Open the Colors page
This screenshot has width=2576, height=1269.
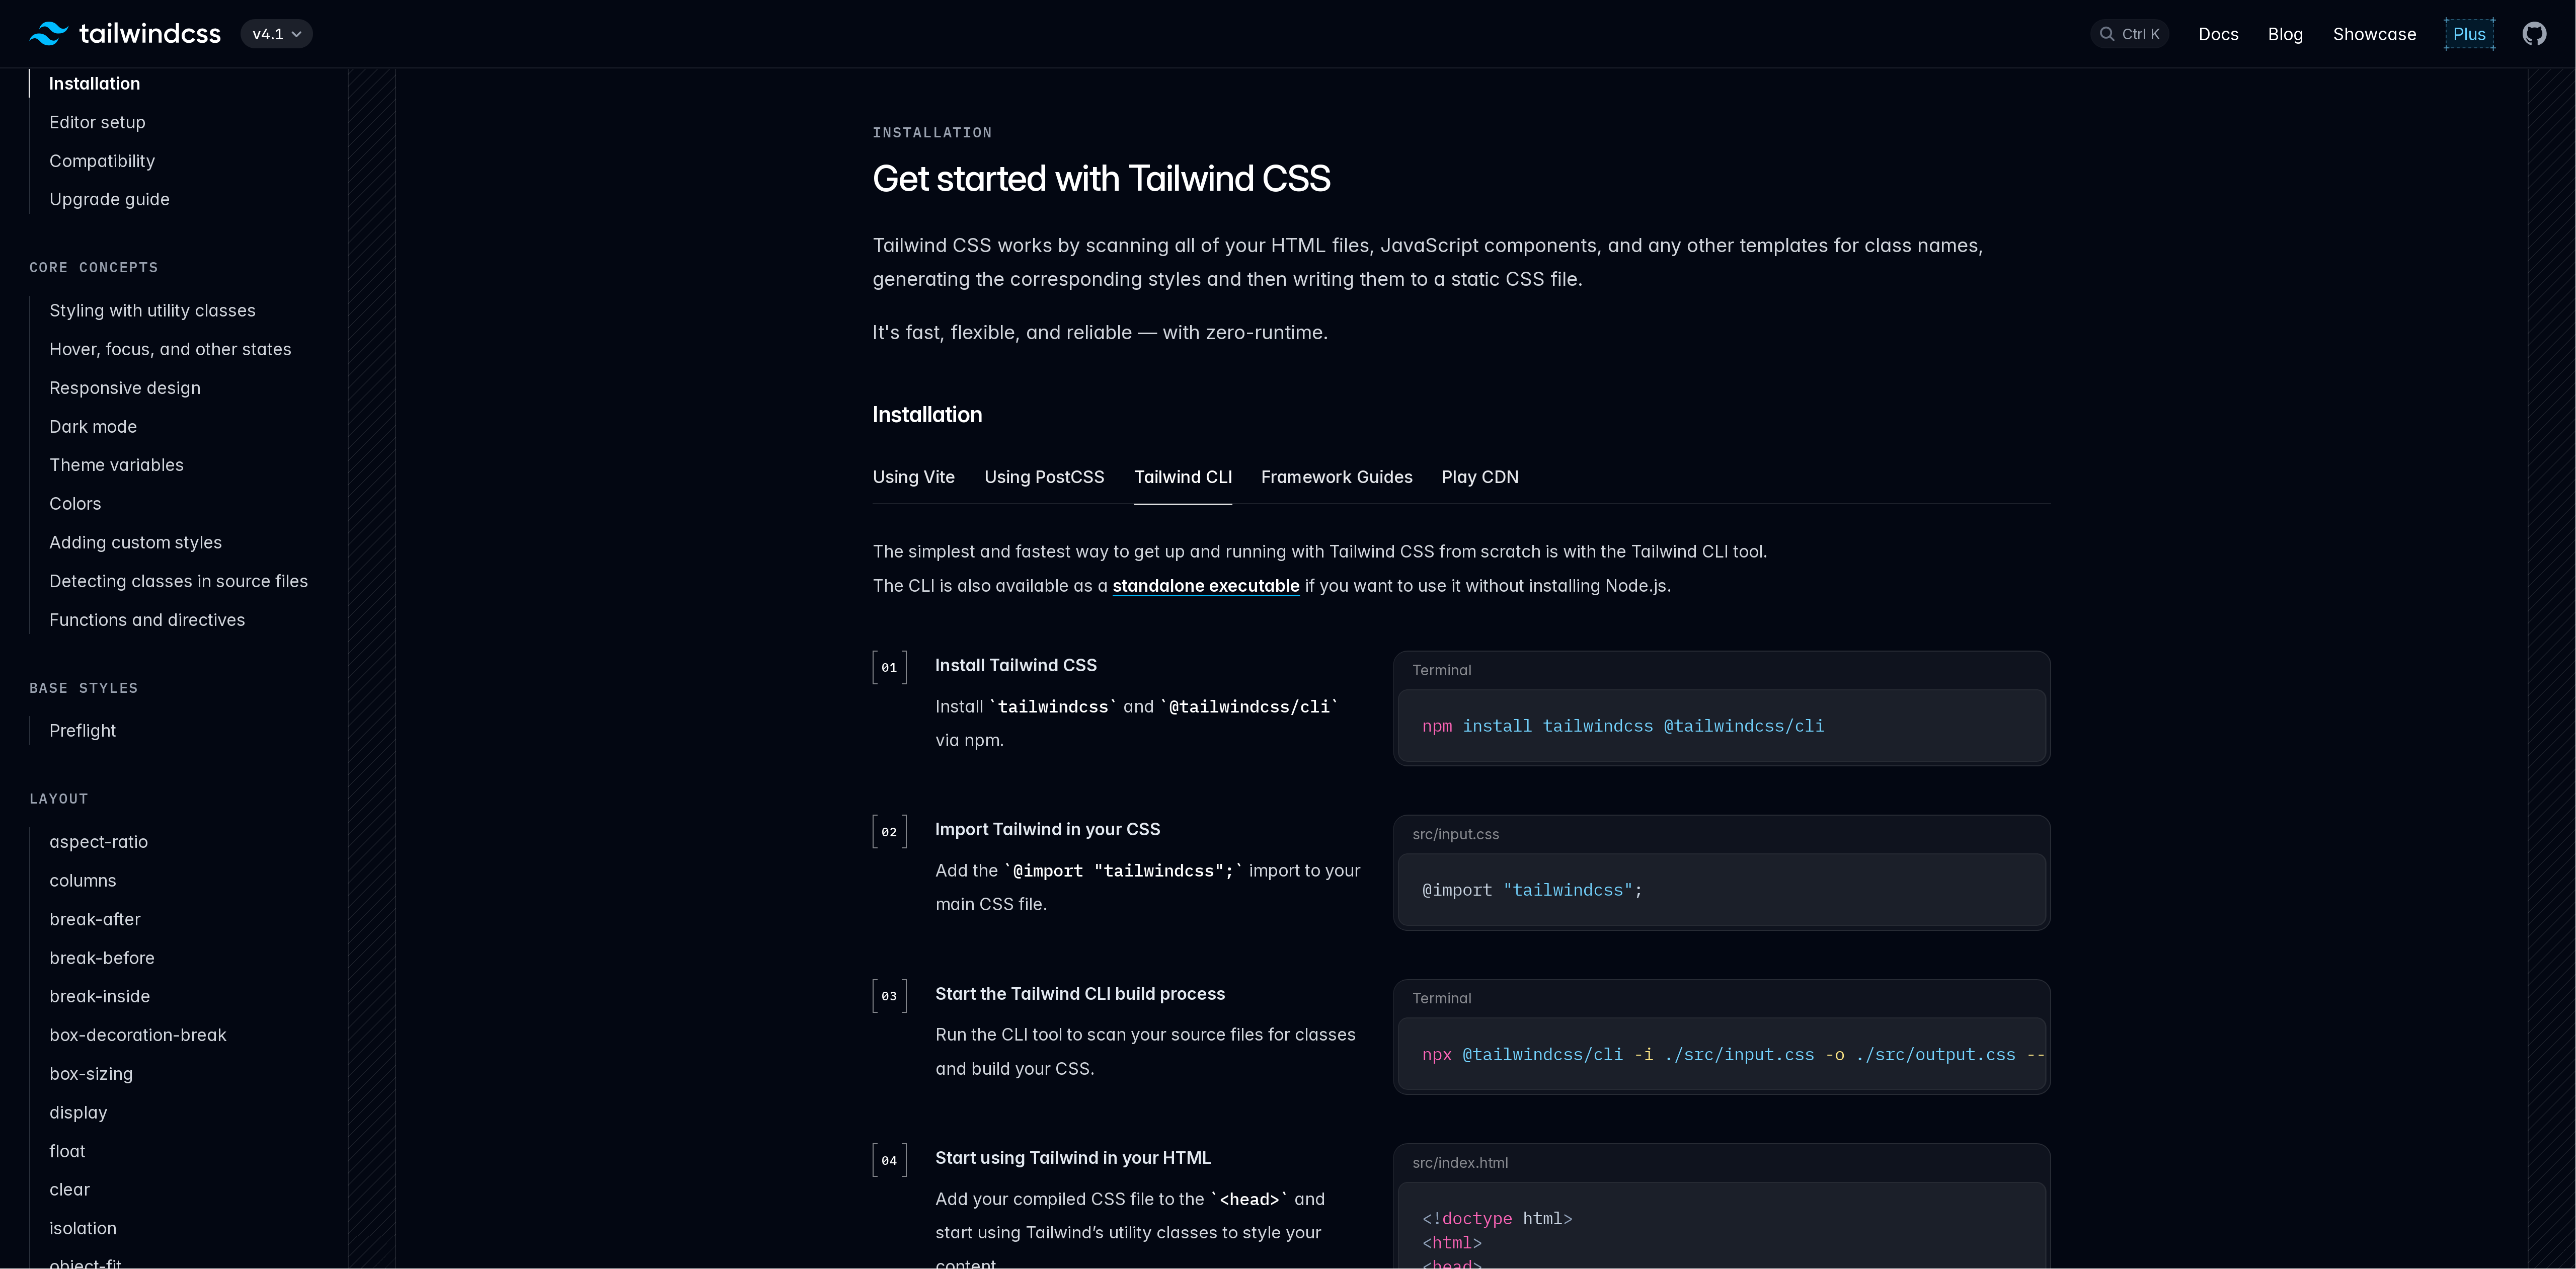tap(75, 503)
